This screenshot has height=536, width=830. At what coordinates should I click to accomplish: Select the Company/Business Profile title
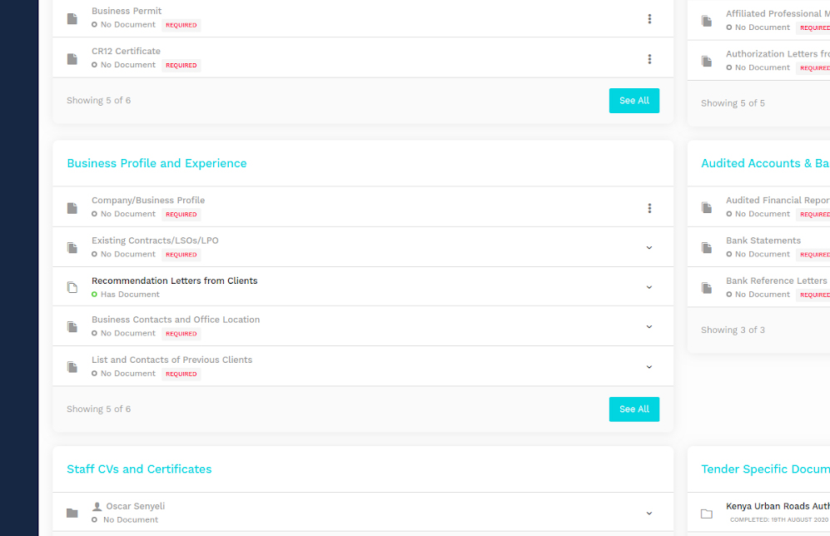148,201
